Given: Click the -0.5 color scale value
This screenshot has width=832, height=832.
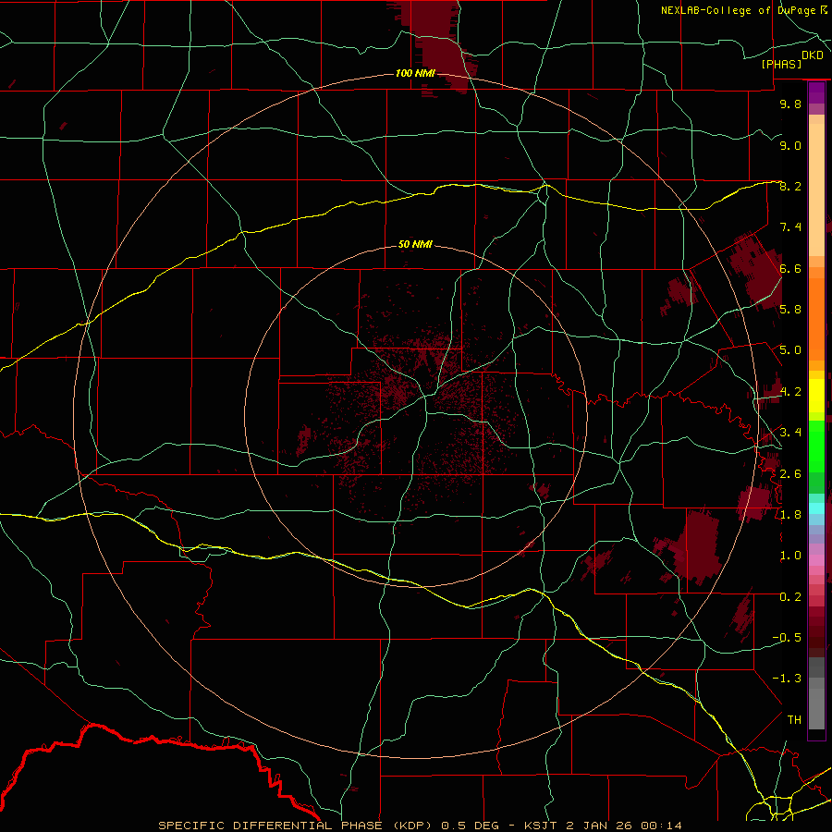Looking at the screenshot, I should [x=787, y=638].
